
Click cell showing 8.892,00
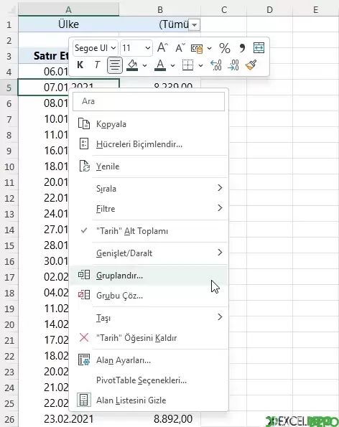160,419
